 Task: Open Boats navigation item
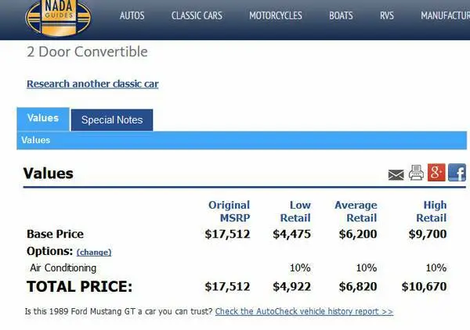(x=341, y=16)
